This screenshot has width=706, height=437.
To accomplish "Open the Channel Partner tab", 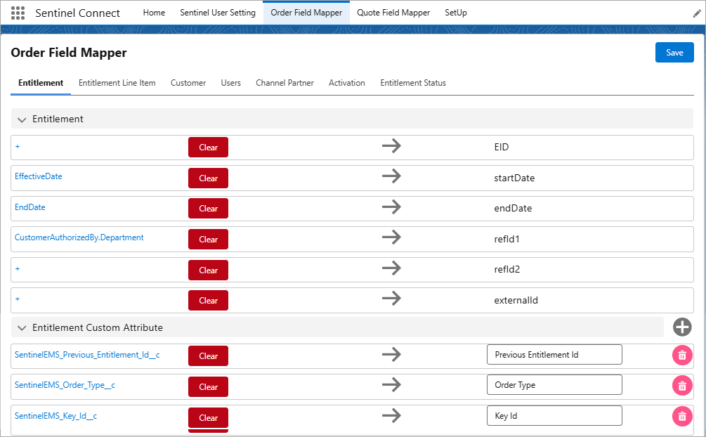I will pyautogui.click(x=285, y=83).
